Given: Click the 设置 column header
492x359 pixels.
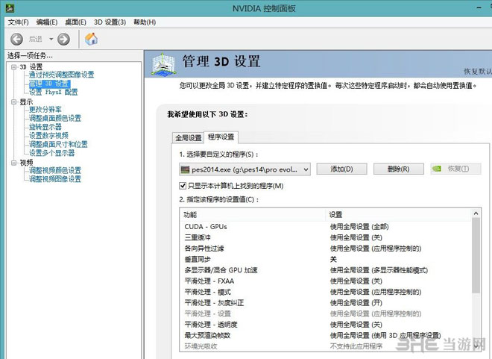Looking at the screenshot, I should pos(398,215).
